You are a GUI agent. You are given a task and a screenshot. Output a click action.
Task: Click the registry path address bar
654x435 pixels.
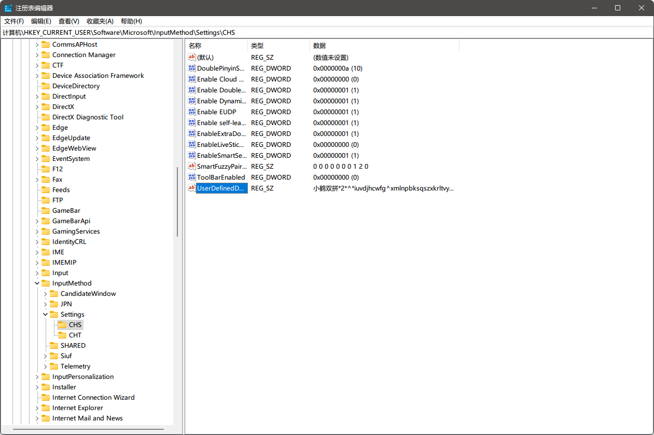coord(327,33)
